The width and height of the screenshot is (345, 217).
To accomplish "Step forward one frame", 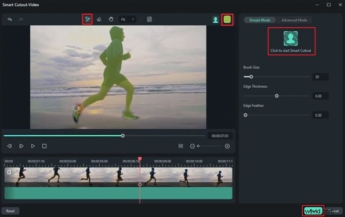I will click(21, 146).
